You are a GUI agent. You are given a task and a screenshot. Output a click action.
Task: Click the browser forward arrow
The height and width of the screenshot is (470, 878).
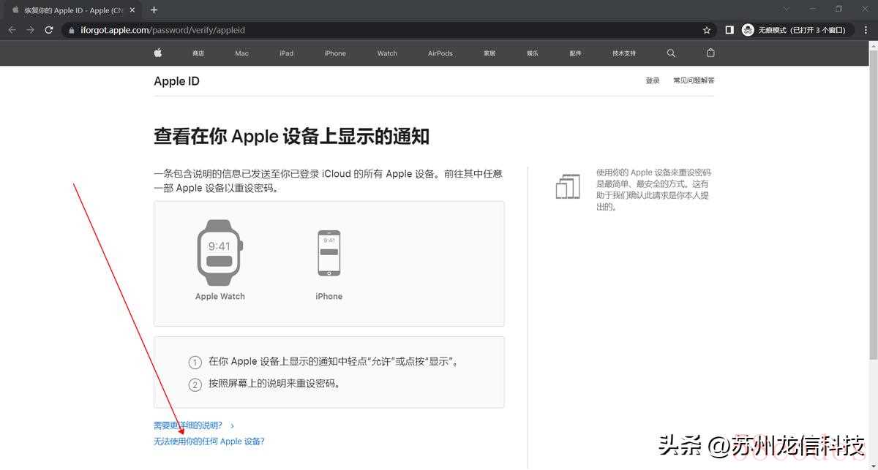click(x=30, y=30)
